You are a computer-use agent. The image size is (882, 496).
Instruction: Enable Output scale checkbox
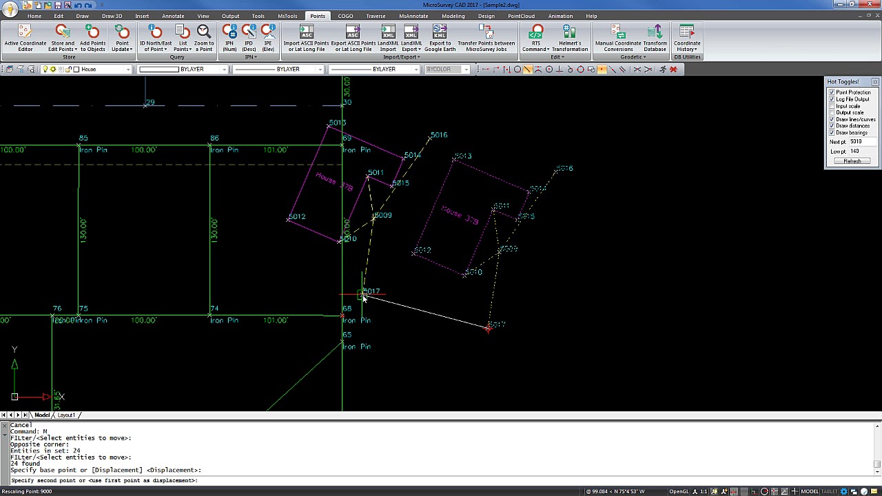832,113
